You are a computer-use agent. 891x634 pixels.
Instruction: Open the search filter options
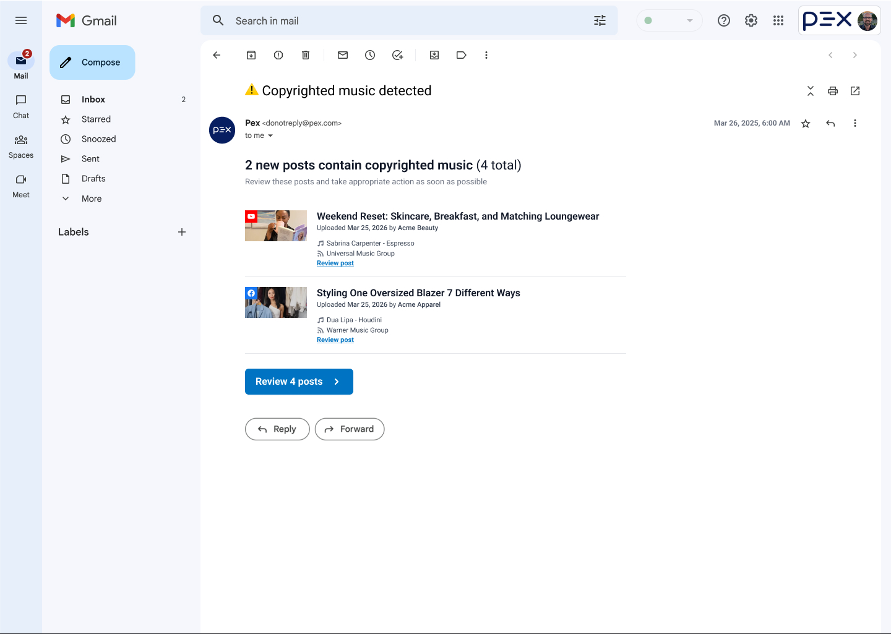[x=600, y=20]
